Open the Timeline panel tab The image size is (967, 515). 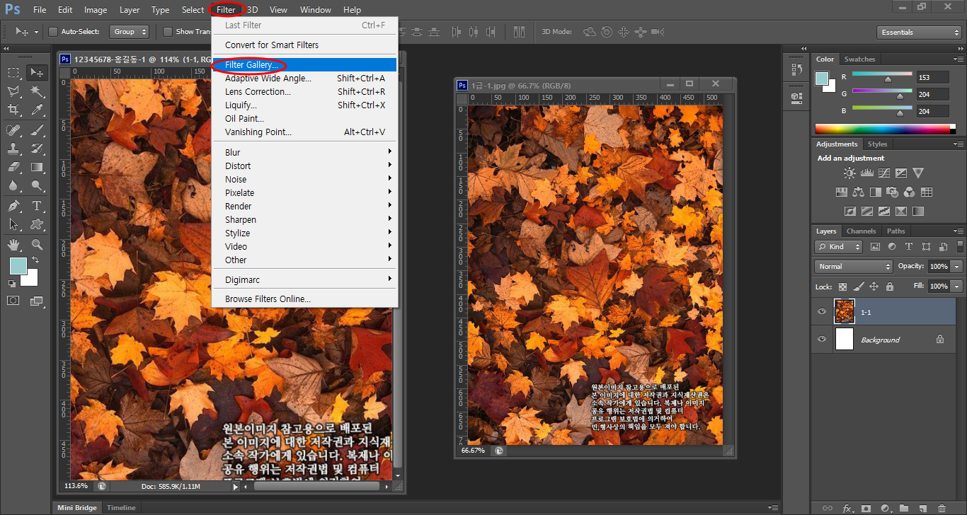click(121, 508)
